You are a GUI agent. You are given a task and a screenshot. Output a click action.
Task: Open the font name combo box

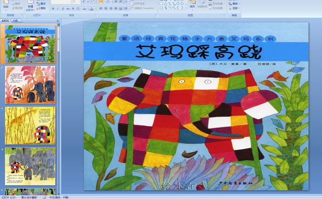tap(61, 2)
